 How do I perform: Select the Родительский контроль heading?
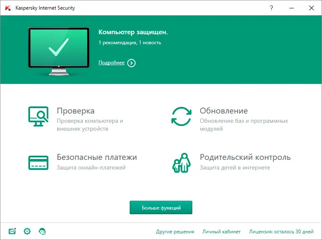pyautogui.click(x=245, y=157)
